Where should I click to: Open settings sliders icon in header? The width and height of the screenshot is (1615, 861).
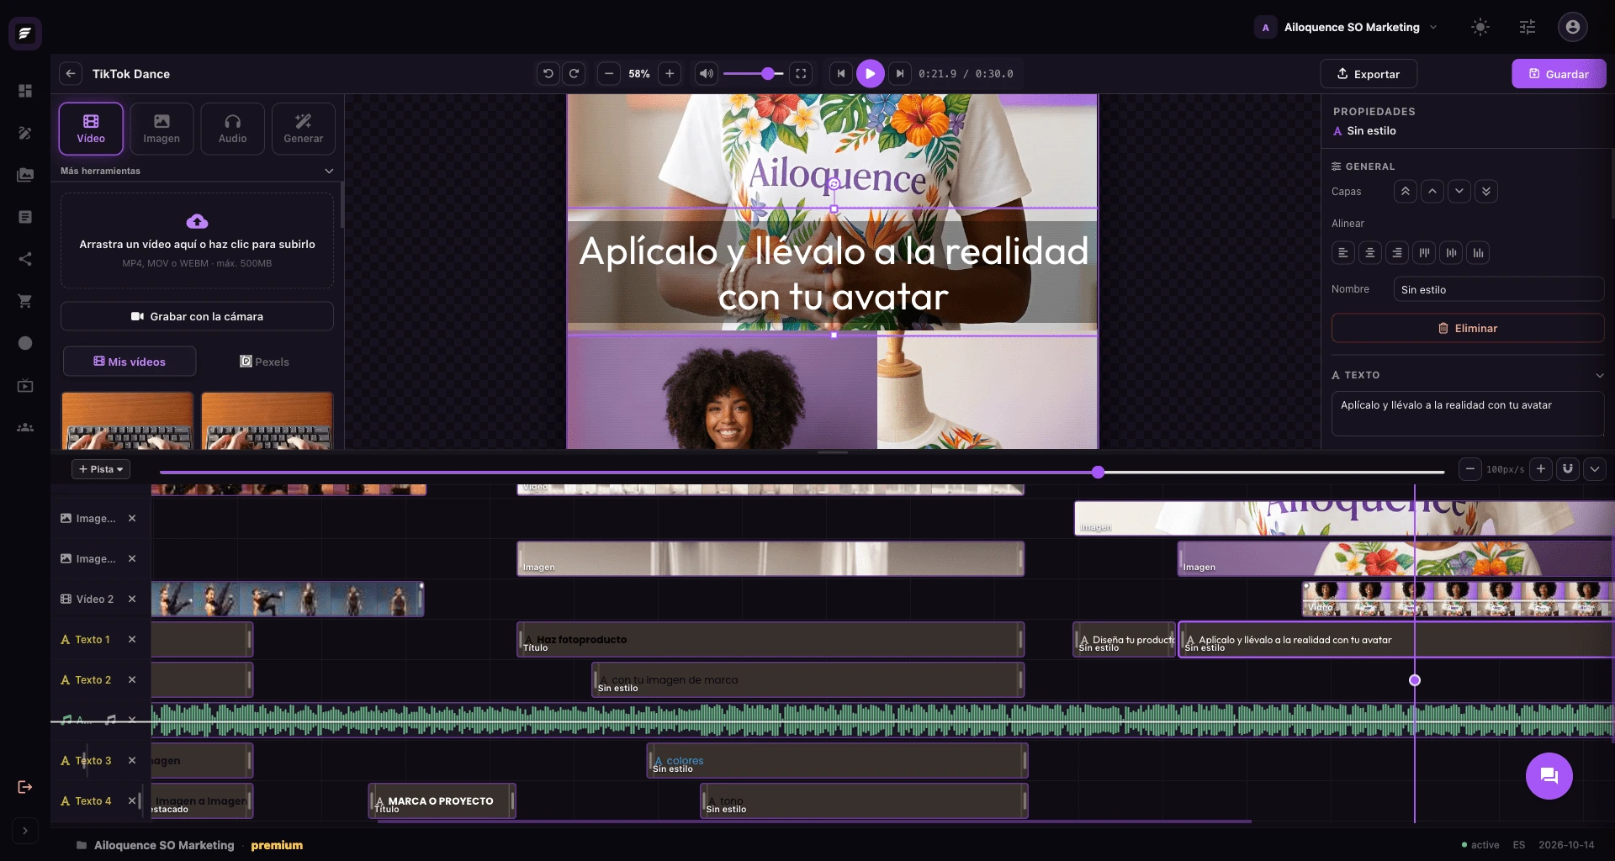coord(1528,27)
